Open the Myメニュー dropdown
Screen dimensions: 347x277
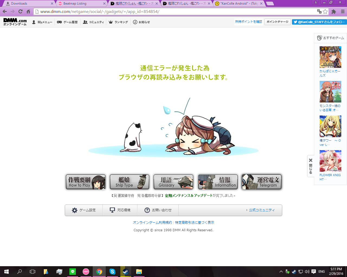(42, 22)
